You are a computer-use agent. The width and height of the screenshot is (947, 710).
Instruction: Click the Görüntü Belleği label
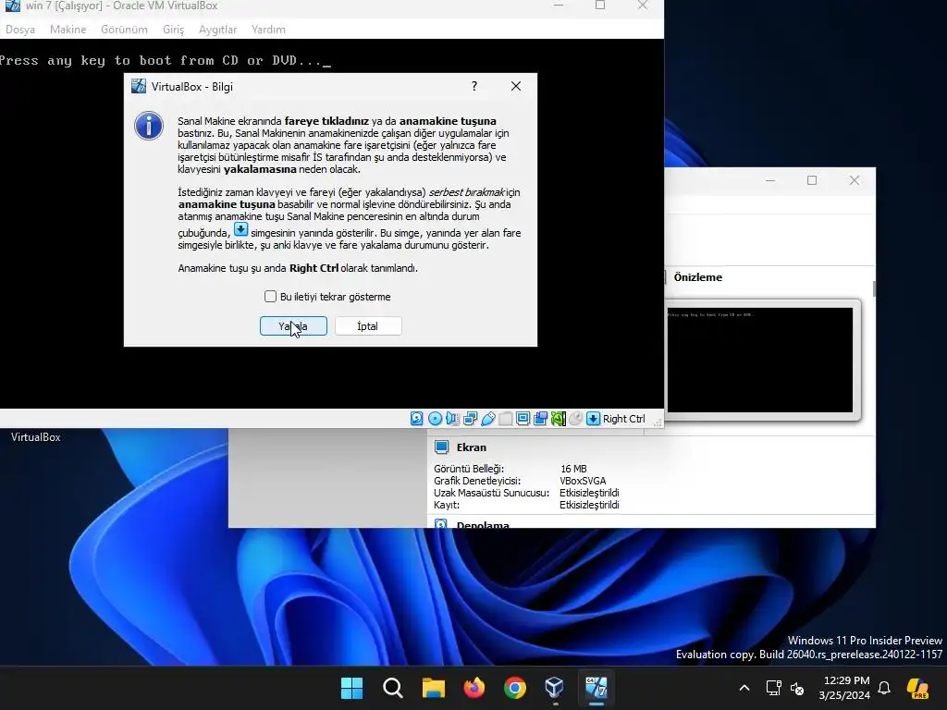(469, 469)
